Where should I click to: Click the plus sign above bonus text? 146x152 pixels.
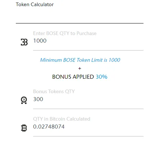coord(79,68)
